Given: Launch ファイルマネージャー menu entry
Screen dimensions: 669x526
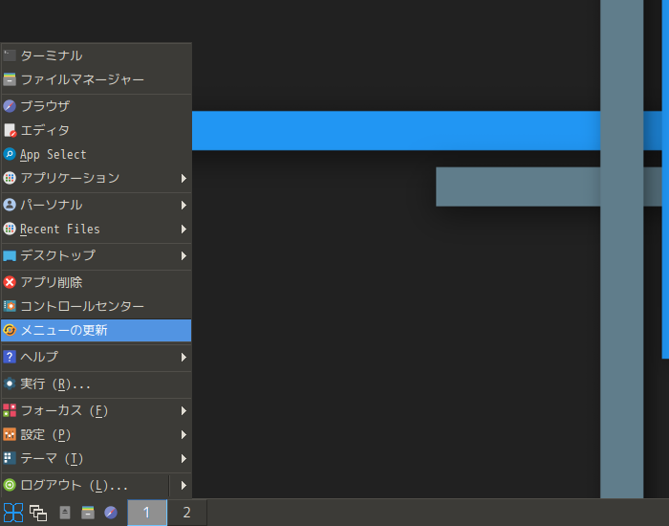Looking at the screenshot, I should (96, 79).
